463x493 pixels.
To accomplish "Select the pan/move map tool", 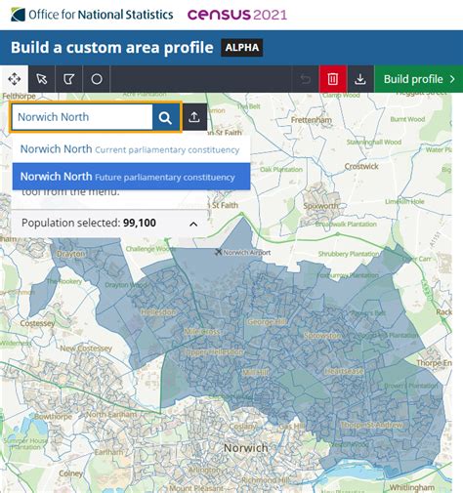I will coord(15,79).
